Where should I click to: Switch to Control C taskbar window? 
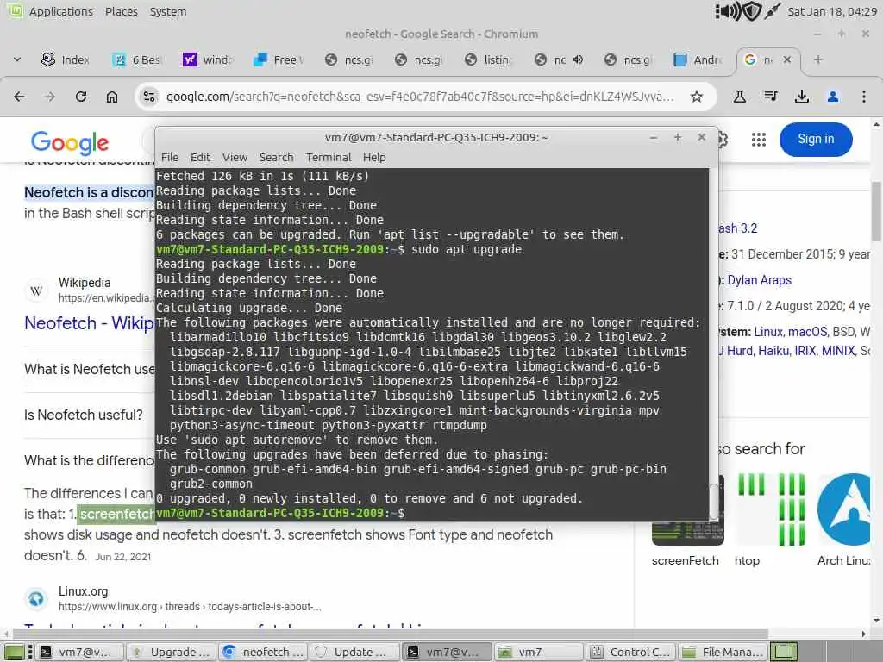pyautogui.click(x=631, y=652)
